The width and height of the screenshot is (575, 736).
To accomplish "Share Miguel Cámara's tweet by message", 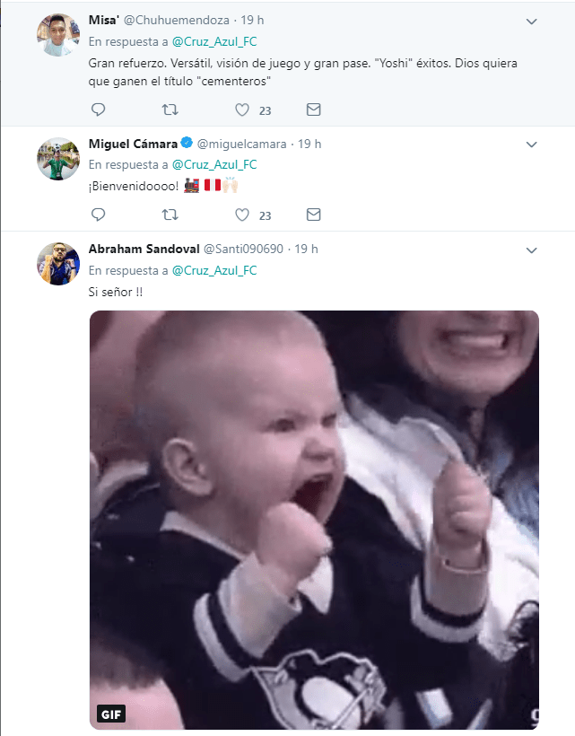I will point(313,215).
